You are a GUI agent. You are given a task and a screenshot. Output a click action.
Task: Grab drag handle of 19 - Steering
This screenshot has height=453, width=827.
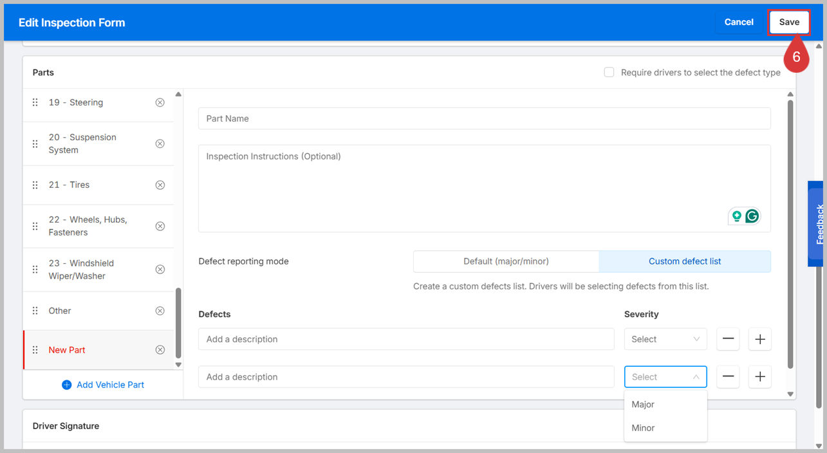(35, 102)
